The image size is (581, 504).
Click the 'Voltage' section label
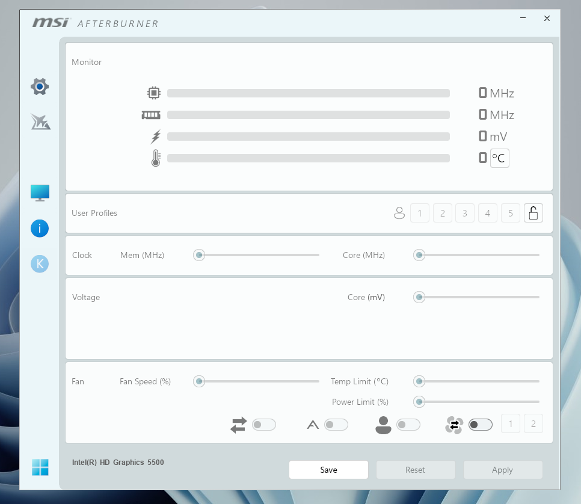(x=86, y=297)
